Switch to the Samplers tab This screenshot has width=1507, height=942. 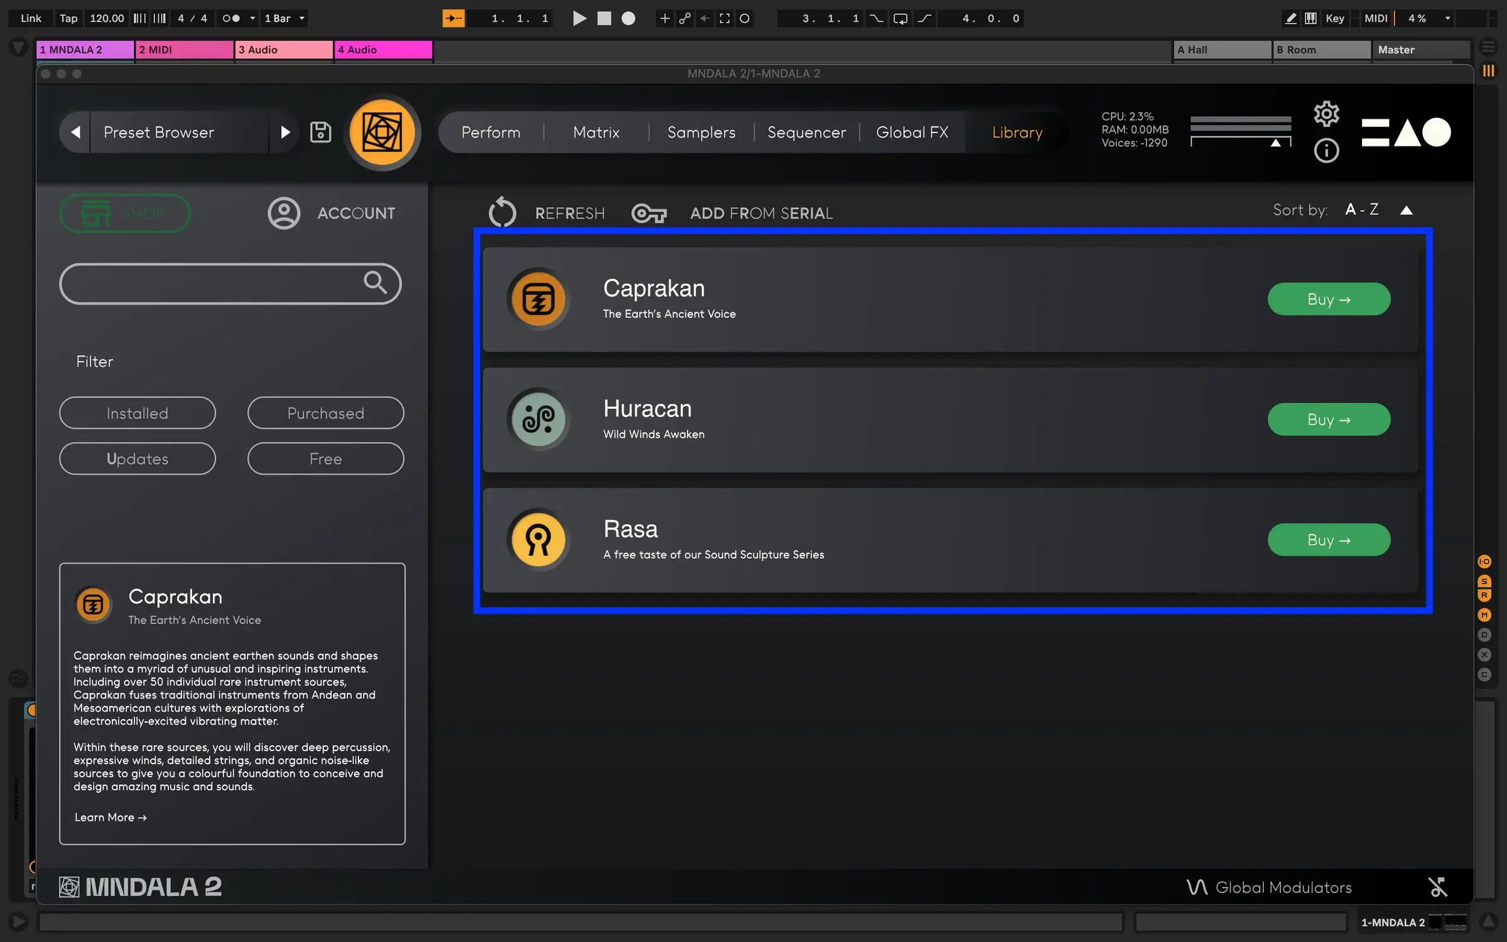(701, 133)
